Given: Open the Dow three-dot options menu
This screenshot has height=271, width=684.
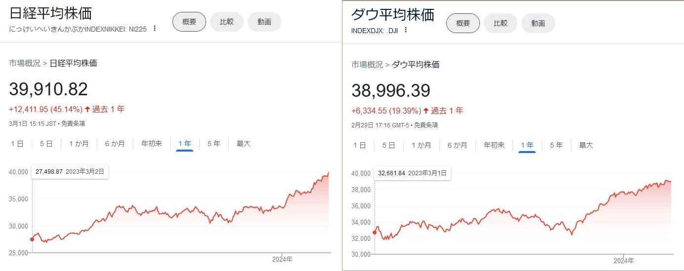Looking at the screenshot, I should [406, 30].
